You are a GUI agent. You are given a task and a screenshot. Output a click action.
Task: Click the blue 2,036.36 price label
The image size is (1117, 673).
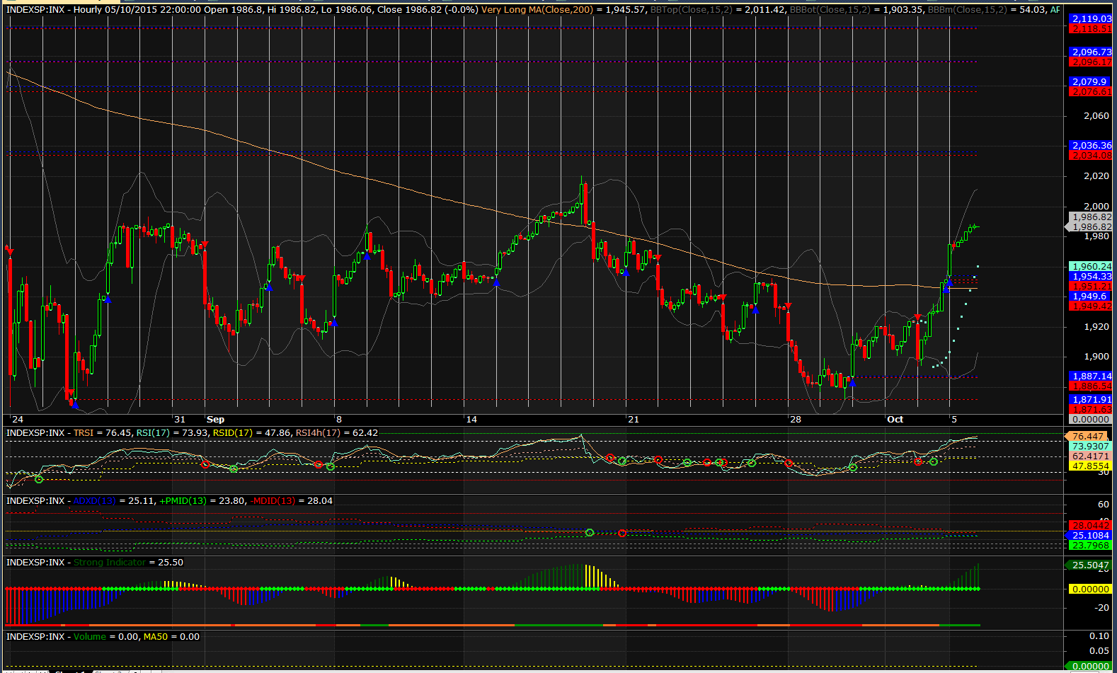(1091, 146)
